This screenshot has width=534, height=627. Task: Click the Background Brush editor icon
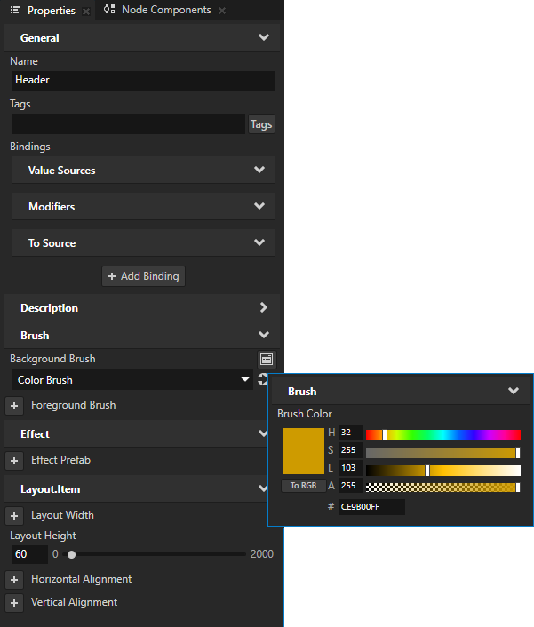[x=267, y=359]
